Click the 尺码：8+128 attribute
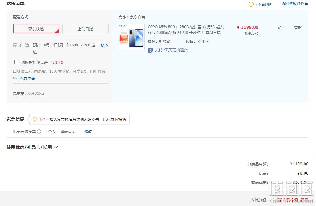Image resolution: width=316 pixels, height=206 pixels. 197,41
